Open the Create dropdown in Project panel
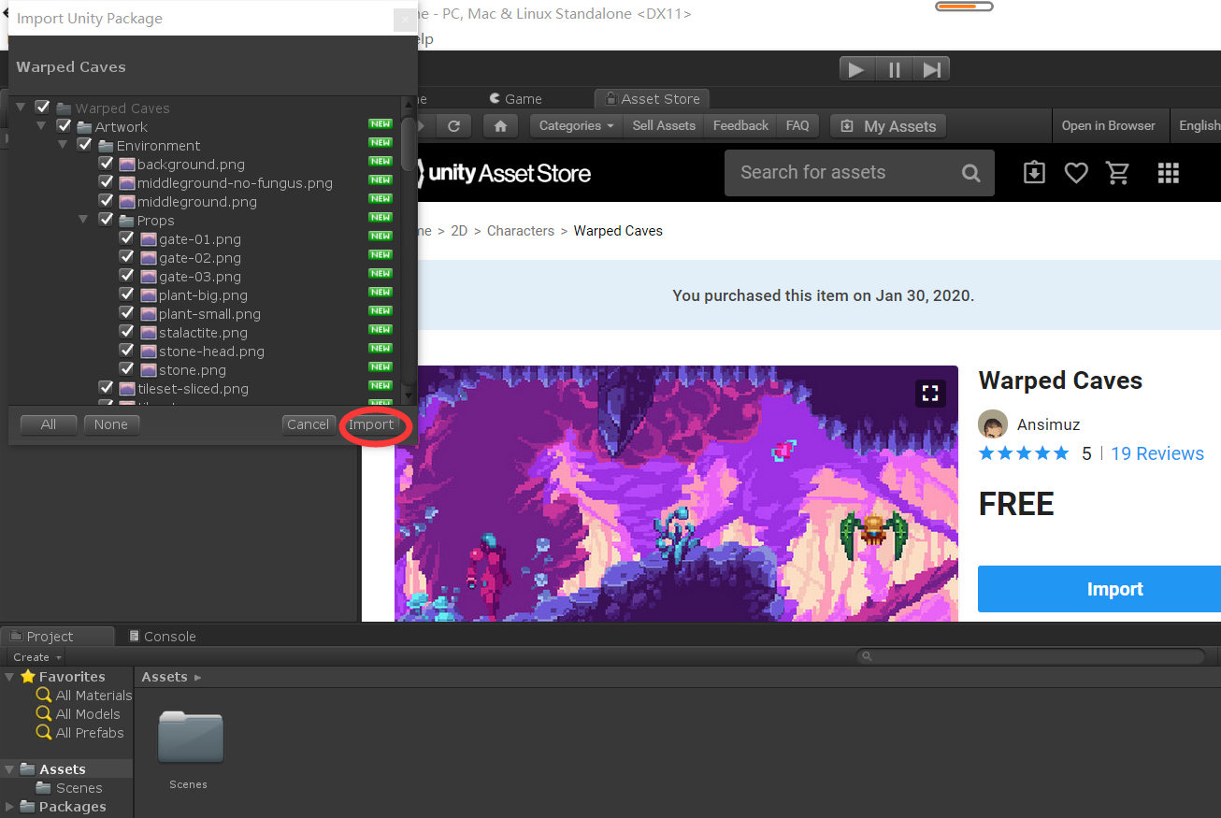The image size is (1221, 818). coord(37,657)
